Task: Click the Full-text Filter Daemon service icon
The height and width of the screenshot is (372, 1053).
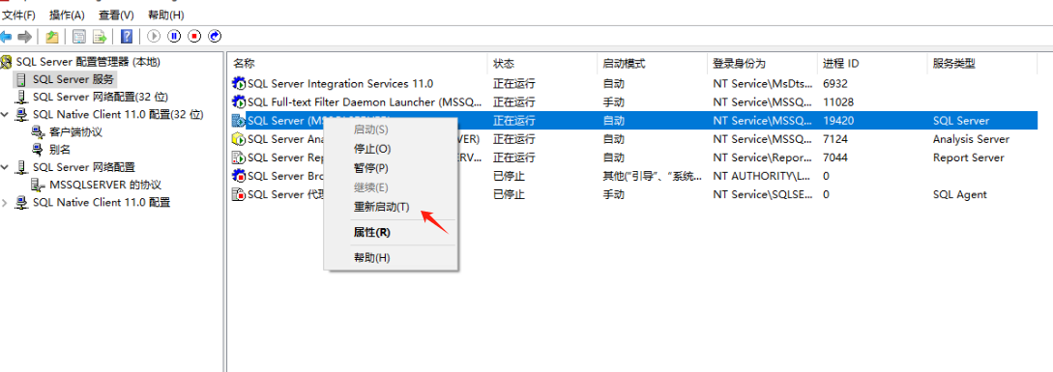Action: click(239, 102)
